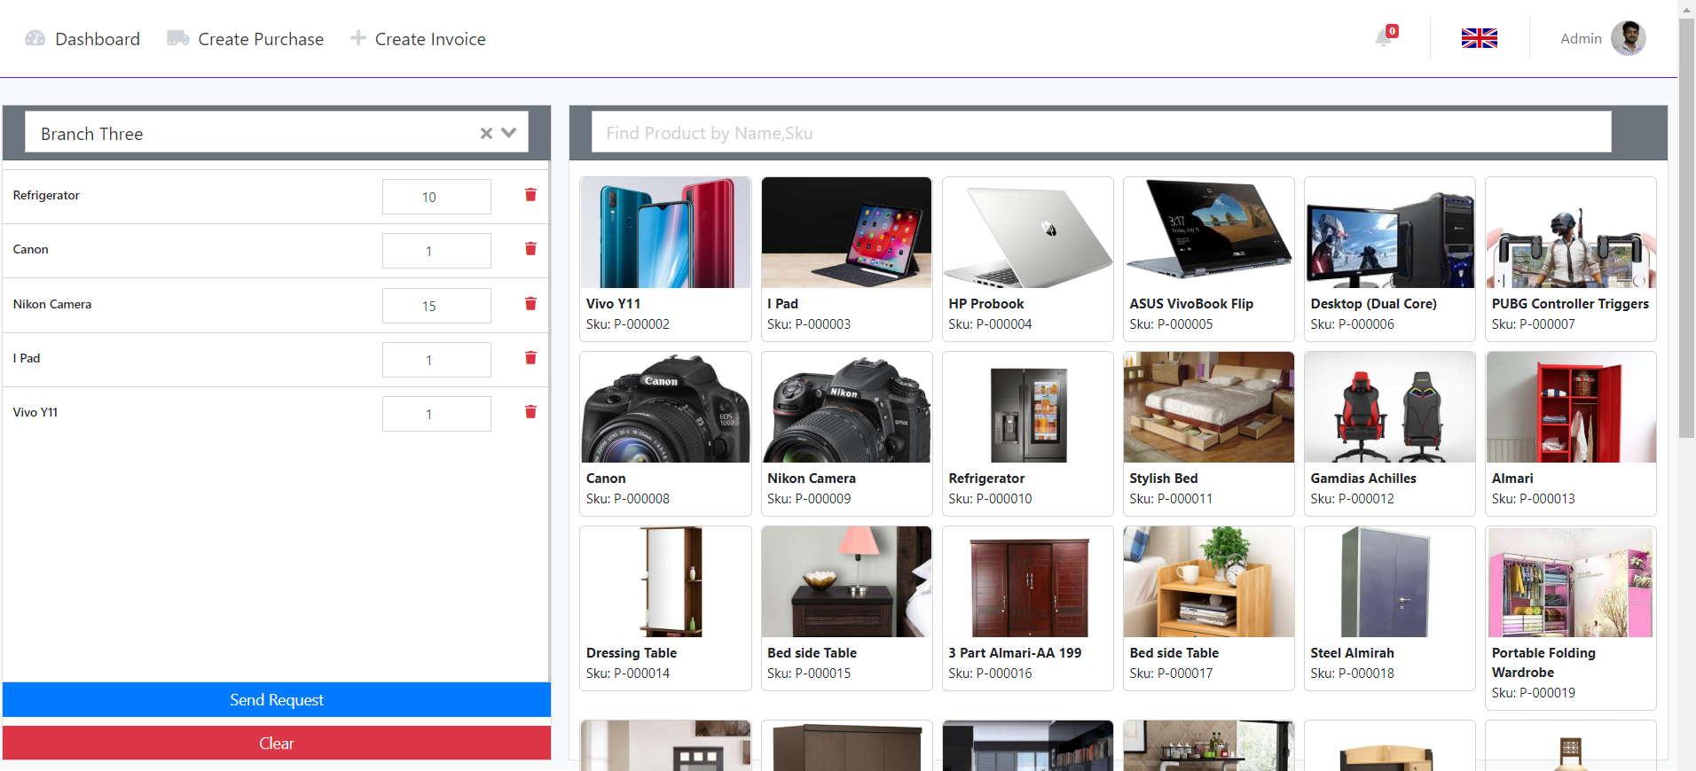
Task: Add Bed side Table P-000015 image
Action: coord(846,581)
